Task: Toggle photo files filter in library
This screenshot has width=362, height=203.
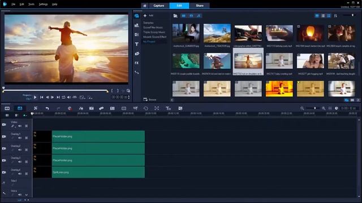Action: [x=191, y=16]
